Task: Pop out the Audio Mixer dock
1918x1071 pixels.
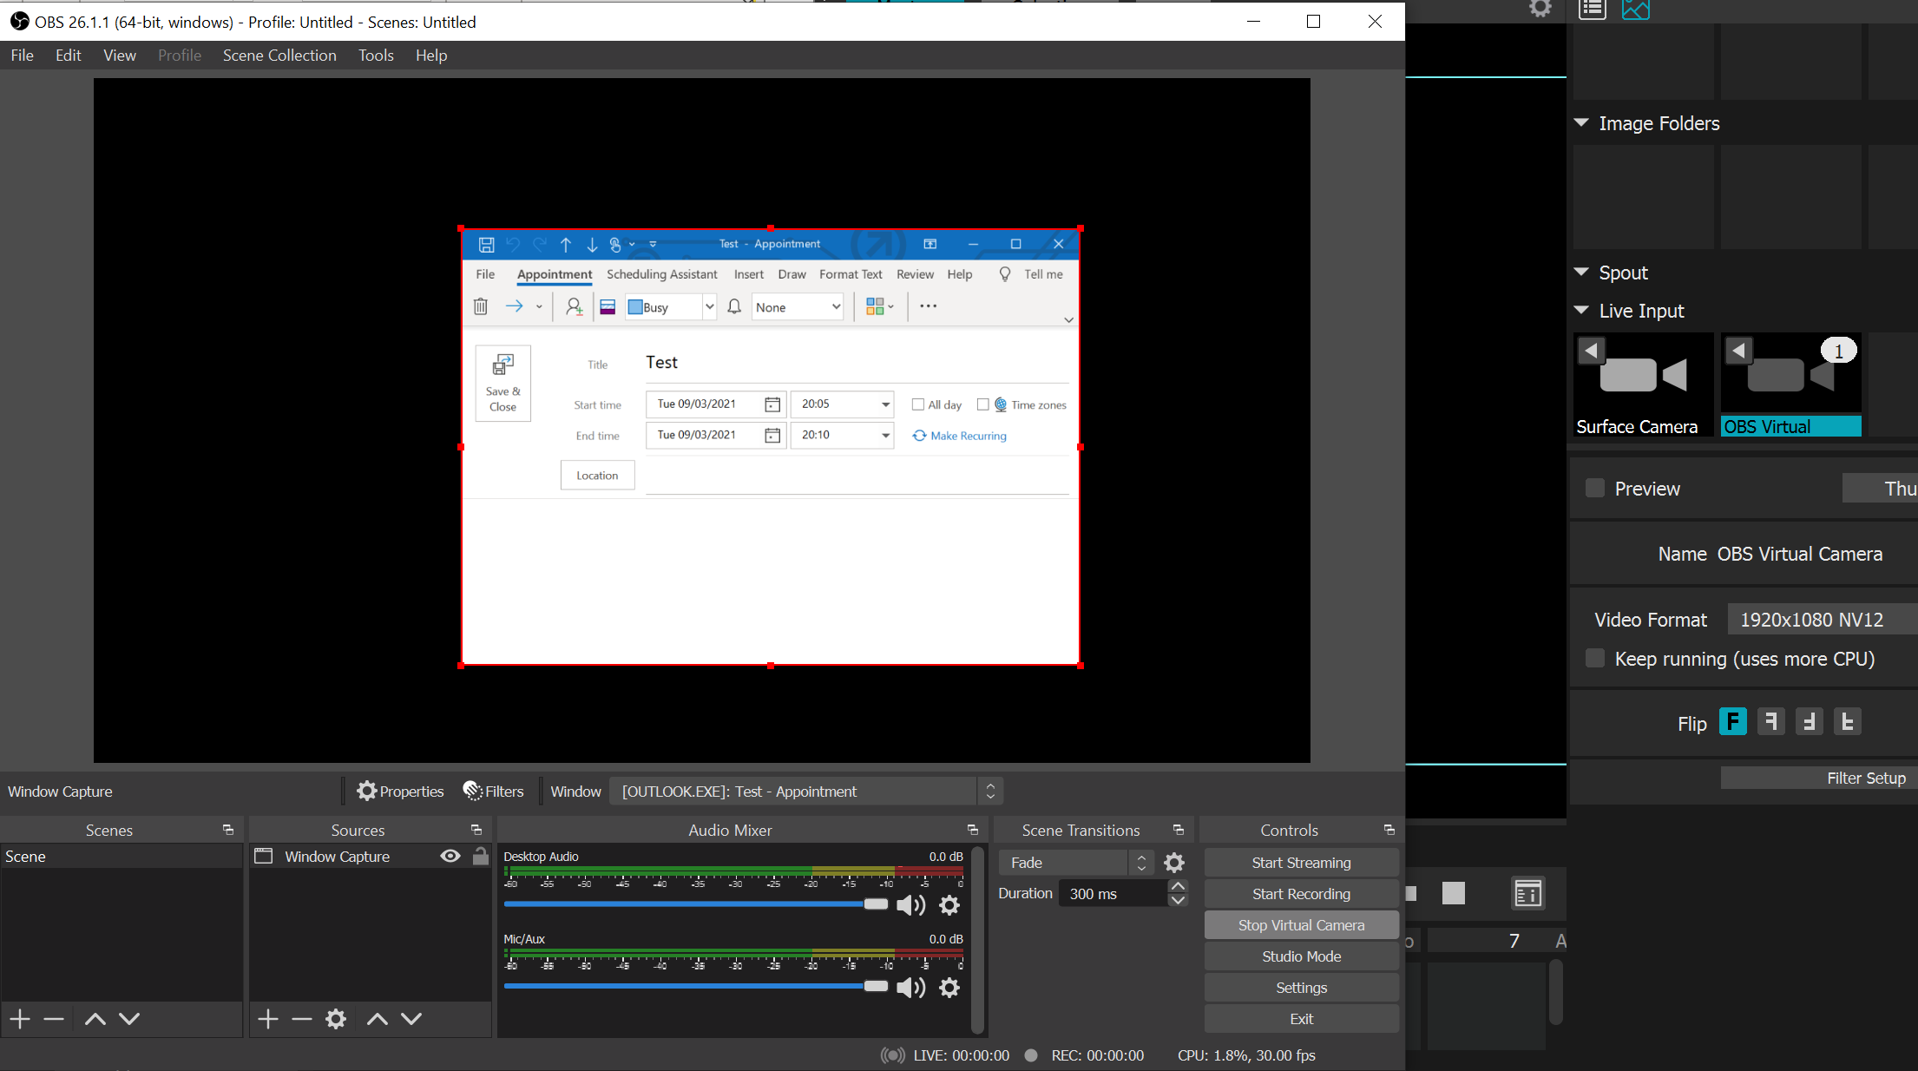Action: (973, 830)
